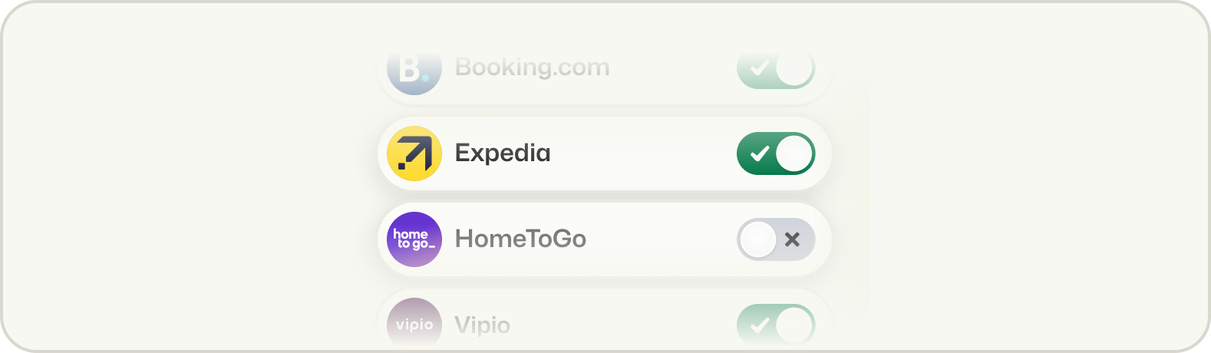Viewport: 1211px width, 353px height.
Task: Click the yellow Expedia arrow logo
Action: tap(414, 153)
